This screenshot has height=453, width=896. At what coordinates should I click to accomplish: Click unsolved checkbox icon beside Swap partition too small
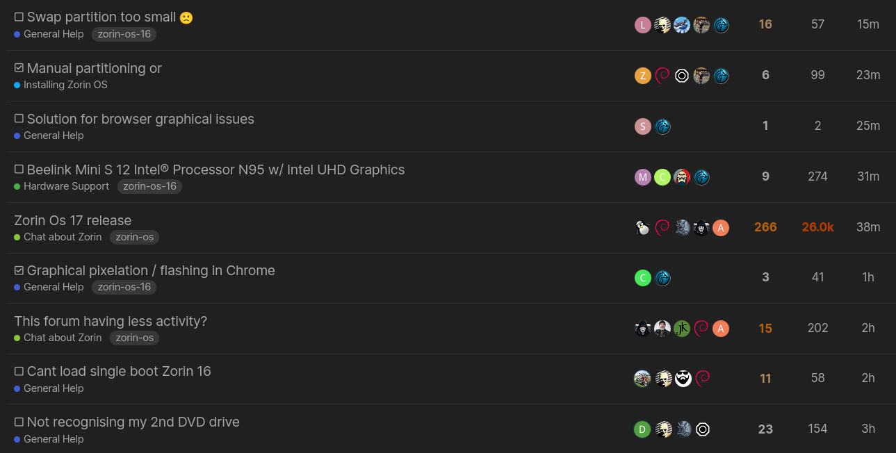[x=19, y=17]
